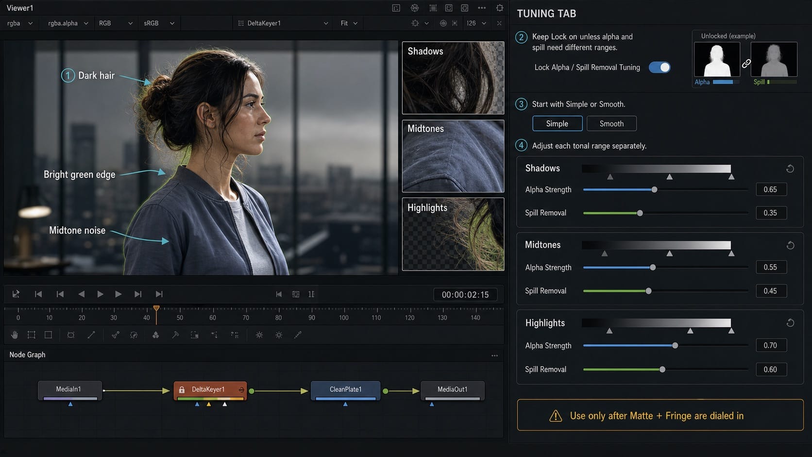Open the viewer three-dots more options
This screenshot has height=457, width=812.
click(482, 8)
